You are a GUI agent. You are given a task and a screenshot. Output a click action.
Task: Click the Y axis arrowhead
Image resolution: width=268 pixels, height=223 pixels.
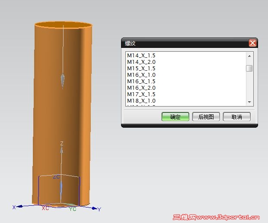point(94,208)
